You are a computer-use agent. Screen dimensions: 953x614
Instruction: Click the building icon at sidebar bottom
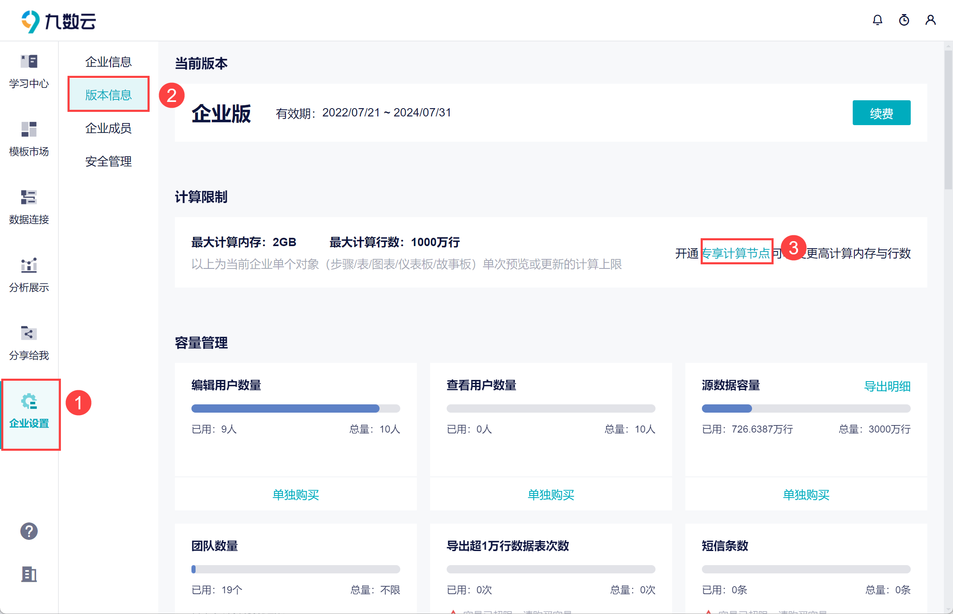29,574
